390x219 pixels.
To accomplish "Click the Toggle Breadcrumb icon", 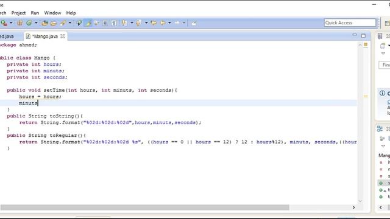I will click(79, 23).
